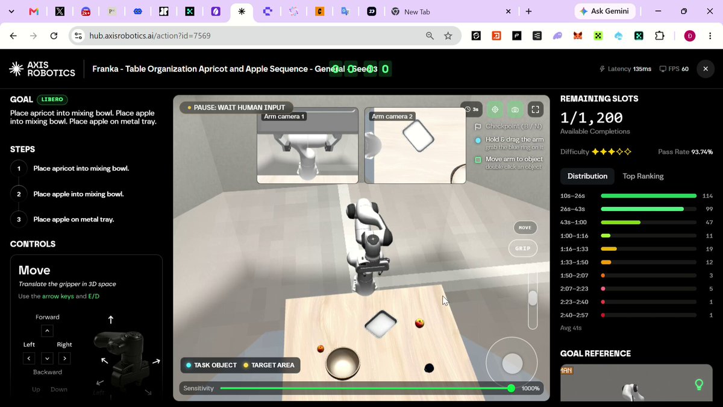Open the tab search dropdown arrow
The image size is (723, 407).
coord(11,11)
